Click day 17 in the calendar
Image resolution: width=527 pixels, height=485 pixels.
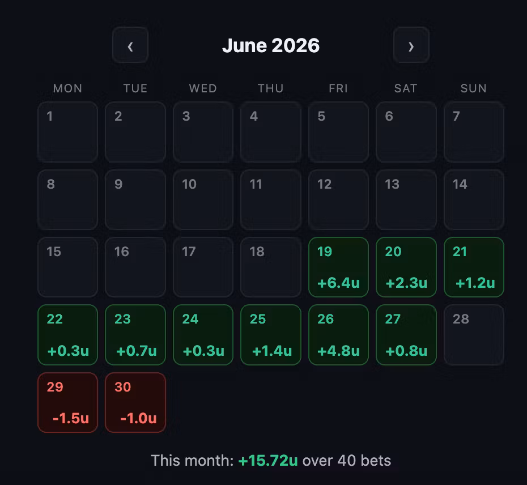point(203,267)
